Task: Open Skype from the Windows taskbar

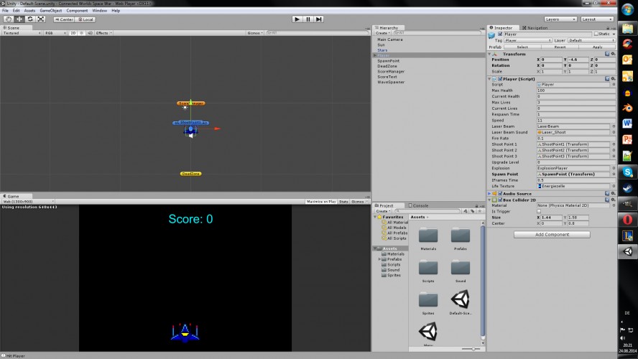Action: click(627, 172)
